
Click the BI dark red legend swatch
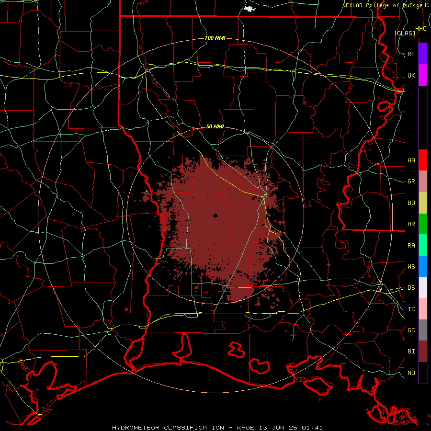[423, 352]
